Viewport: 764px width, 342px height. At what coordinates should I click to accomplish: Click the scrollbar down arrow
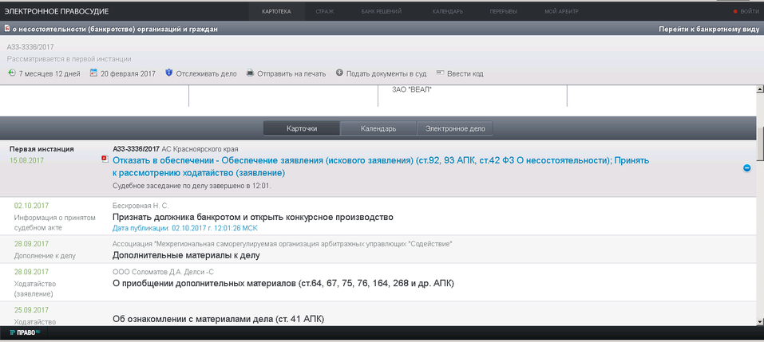coord(760,321)
